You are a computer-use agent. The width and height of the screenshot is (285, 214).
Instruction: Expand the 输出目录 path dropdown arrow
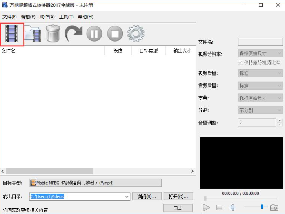127,196
